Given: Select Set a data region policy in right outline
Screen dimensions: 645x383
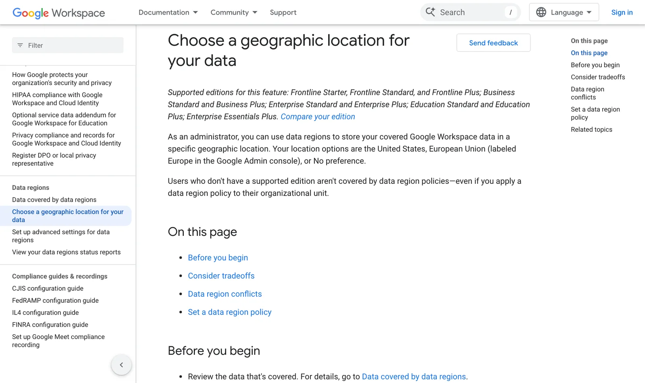Looking at the screenshot, I should pyautogui.click(x=595, y=113).
